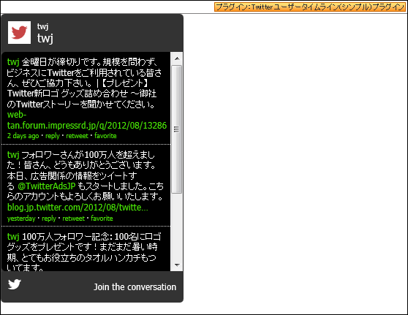408x315 pixels.
Task: Click tweet text 100万人フォロワー記念
Action: click(x=84, y=252)
